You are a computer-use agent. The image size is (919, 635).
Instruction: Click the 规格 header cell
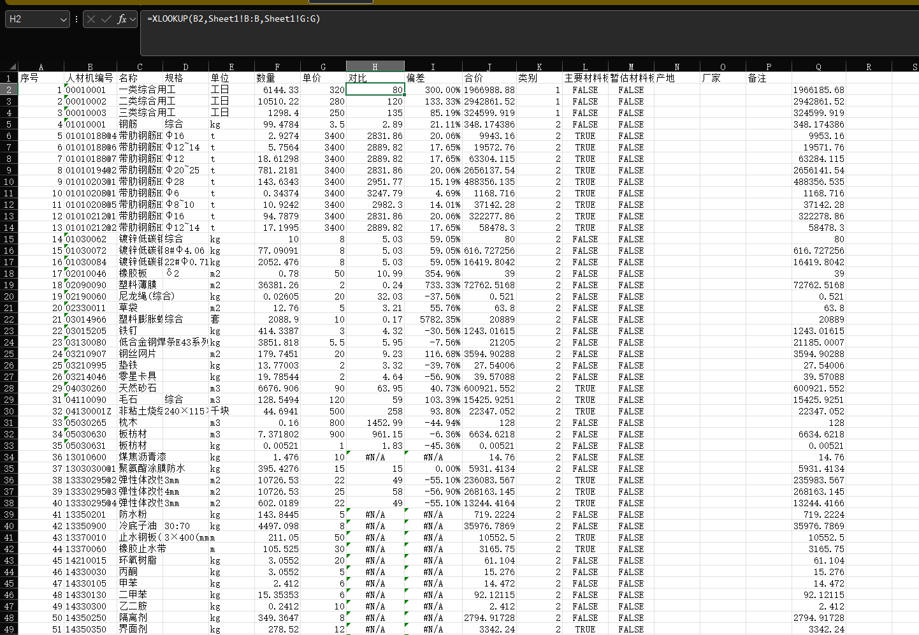(185, 78)
